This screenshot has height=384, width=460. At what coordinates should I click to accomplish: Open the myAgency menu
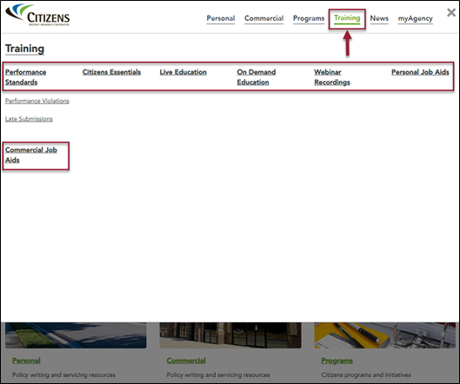(415, 18)
